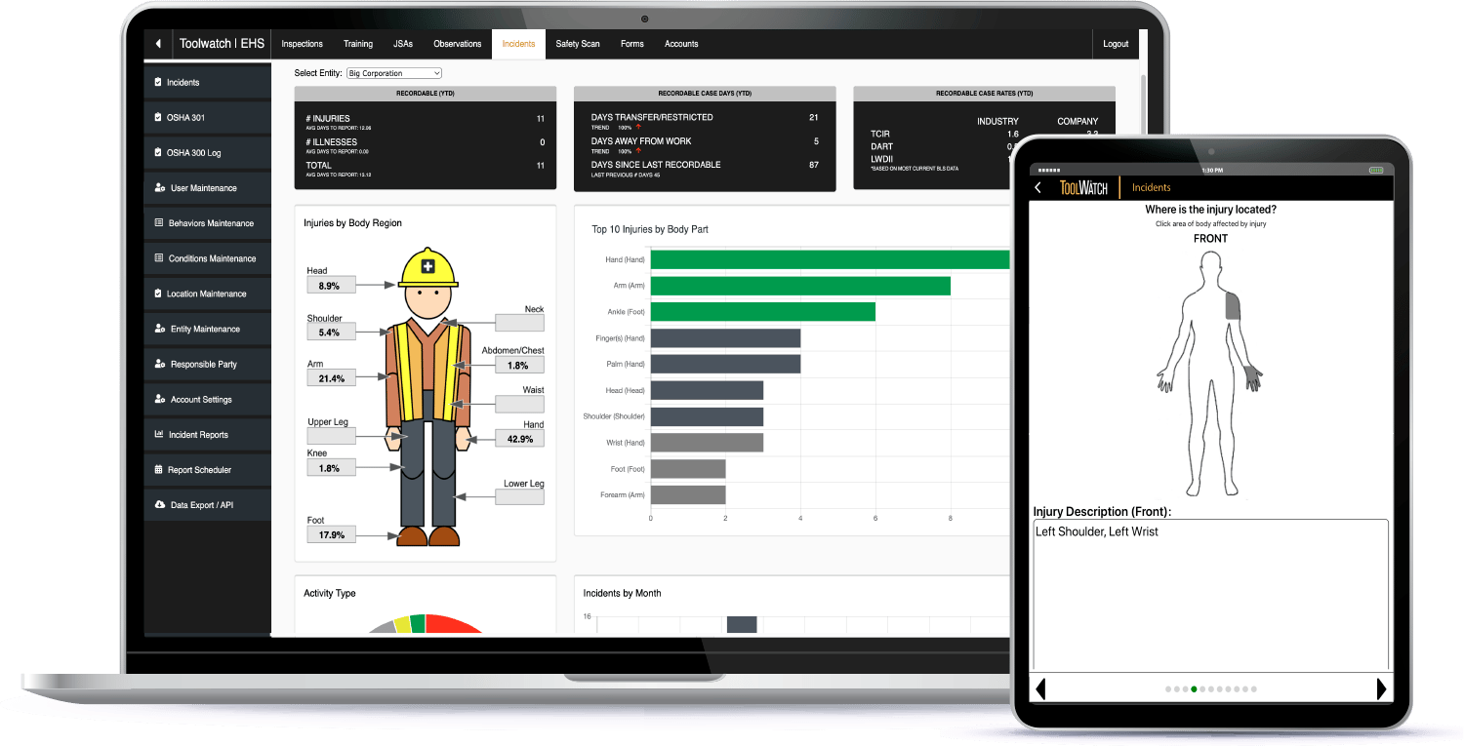This screenshot has width=1464, height=746.
Task: Click the green Hand (Hand) chart bar
Action: [830, 259]
